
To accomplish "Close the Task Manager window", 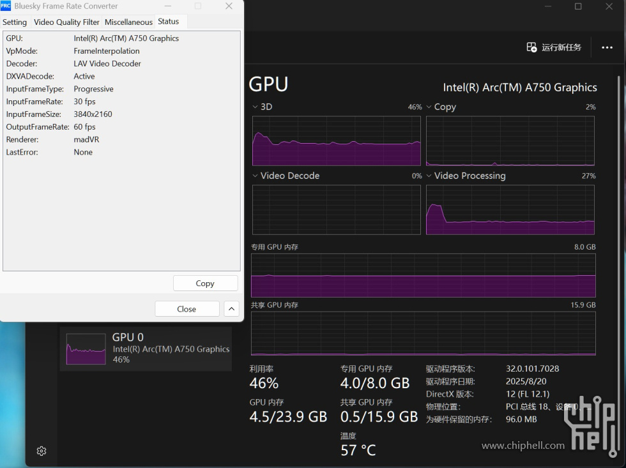I will (x=608, y=6).
